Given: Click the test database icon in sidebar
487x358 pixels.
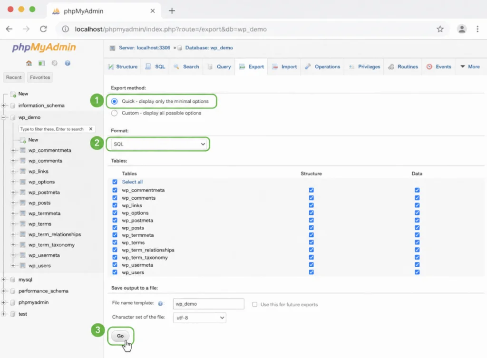Looking at the screenshot, I should pos(13,314).
